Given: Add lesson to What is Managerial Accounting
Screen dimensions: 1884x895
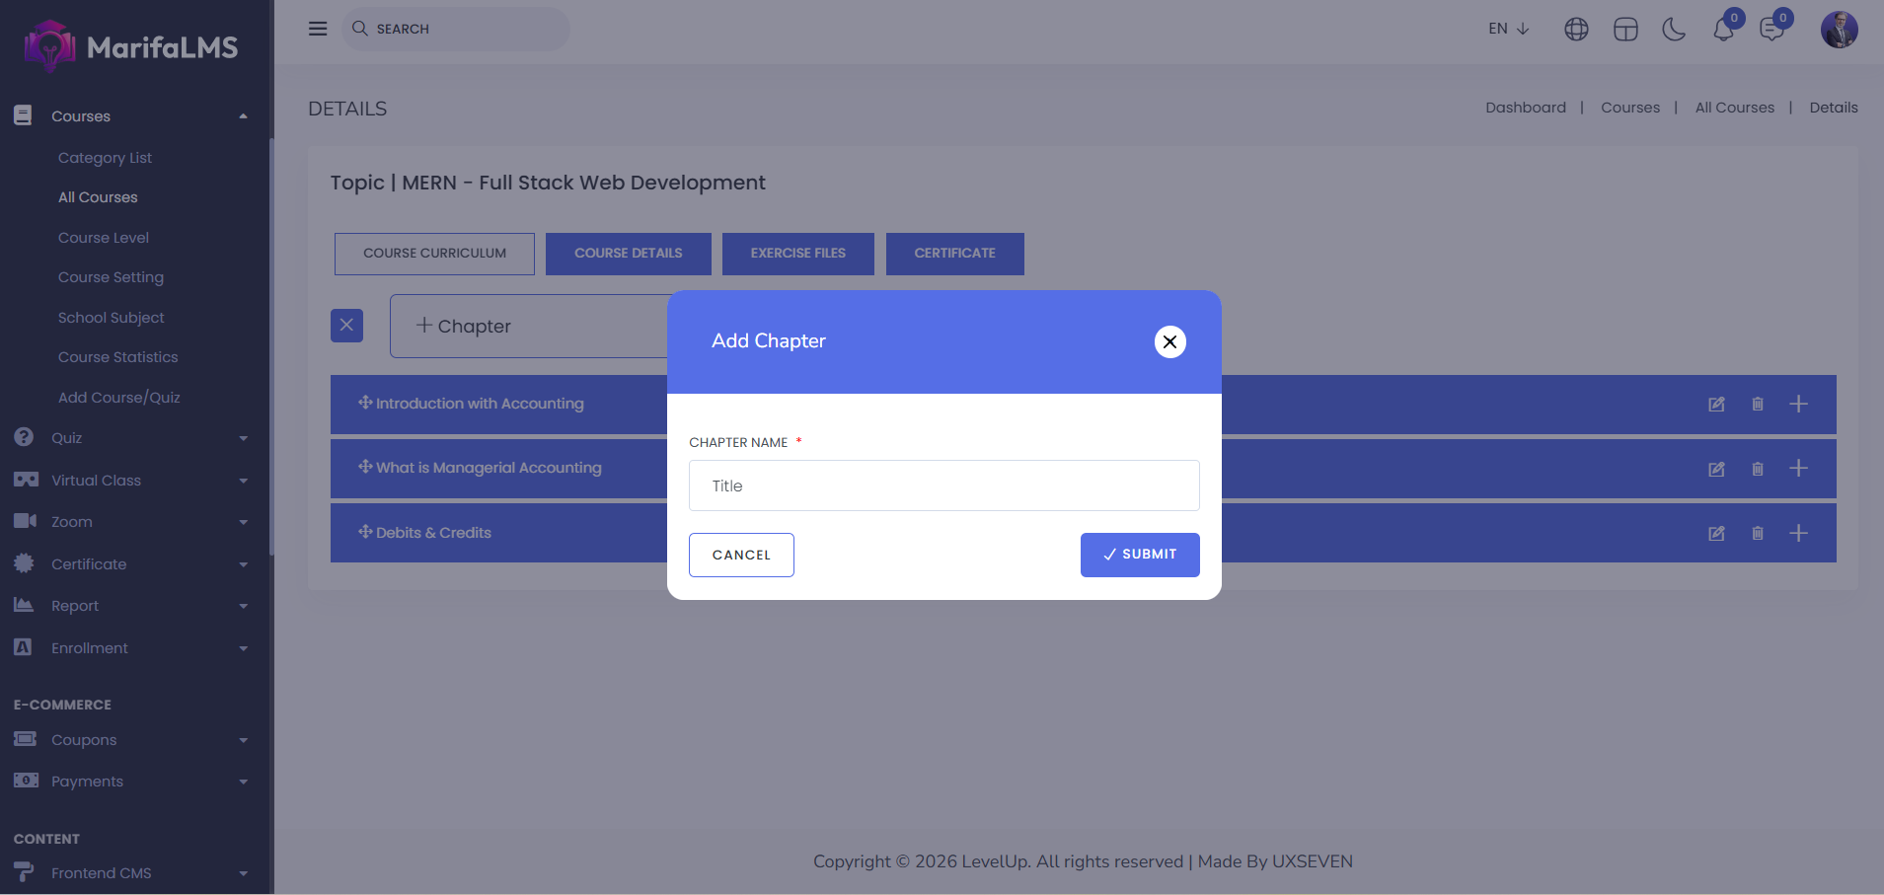Looking at the screenshot, I should [x=1798, y=469].
